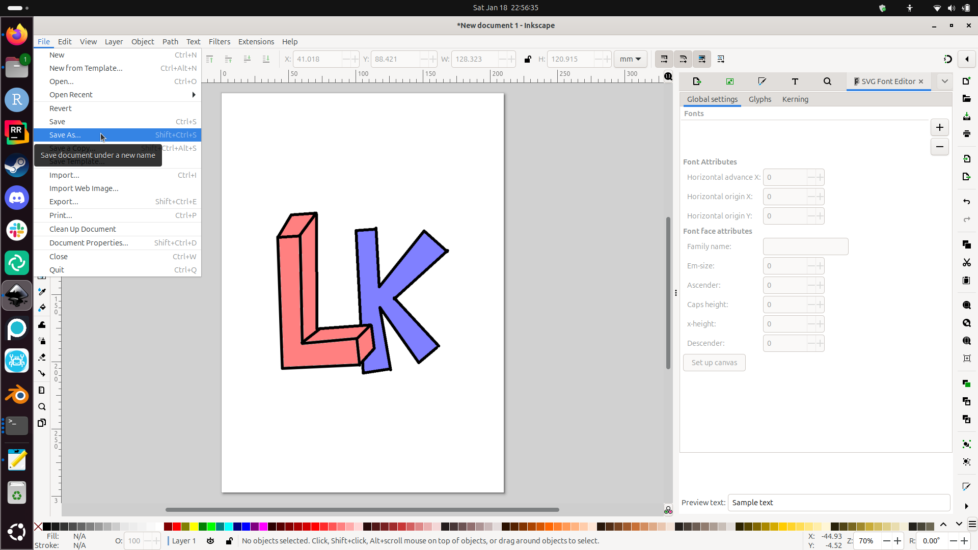Screen dimensions: 978x550
Task: Open the Find panel magnifier icon
Action: click(827, 81)
